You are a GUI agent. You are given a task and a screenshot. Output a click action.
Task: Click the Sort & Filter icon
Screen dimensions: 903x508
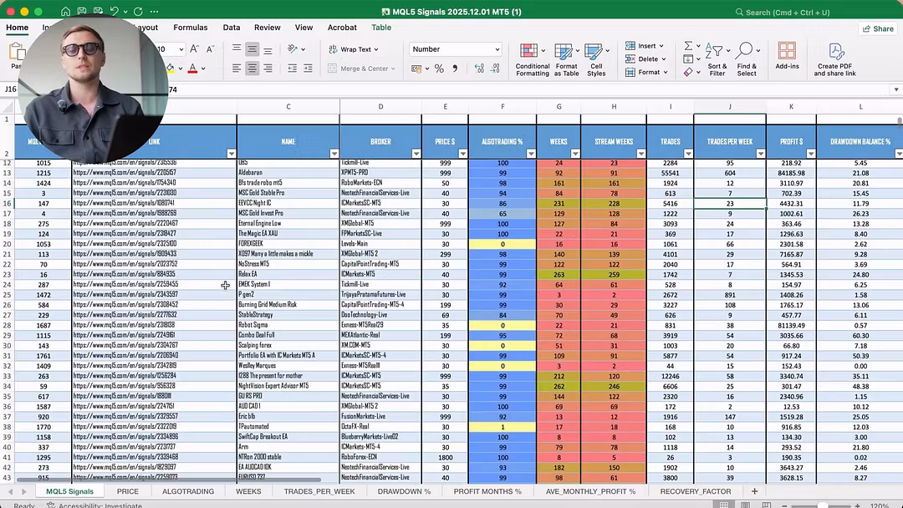tap(717, 58)
